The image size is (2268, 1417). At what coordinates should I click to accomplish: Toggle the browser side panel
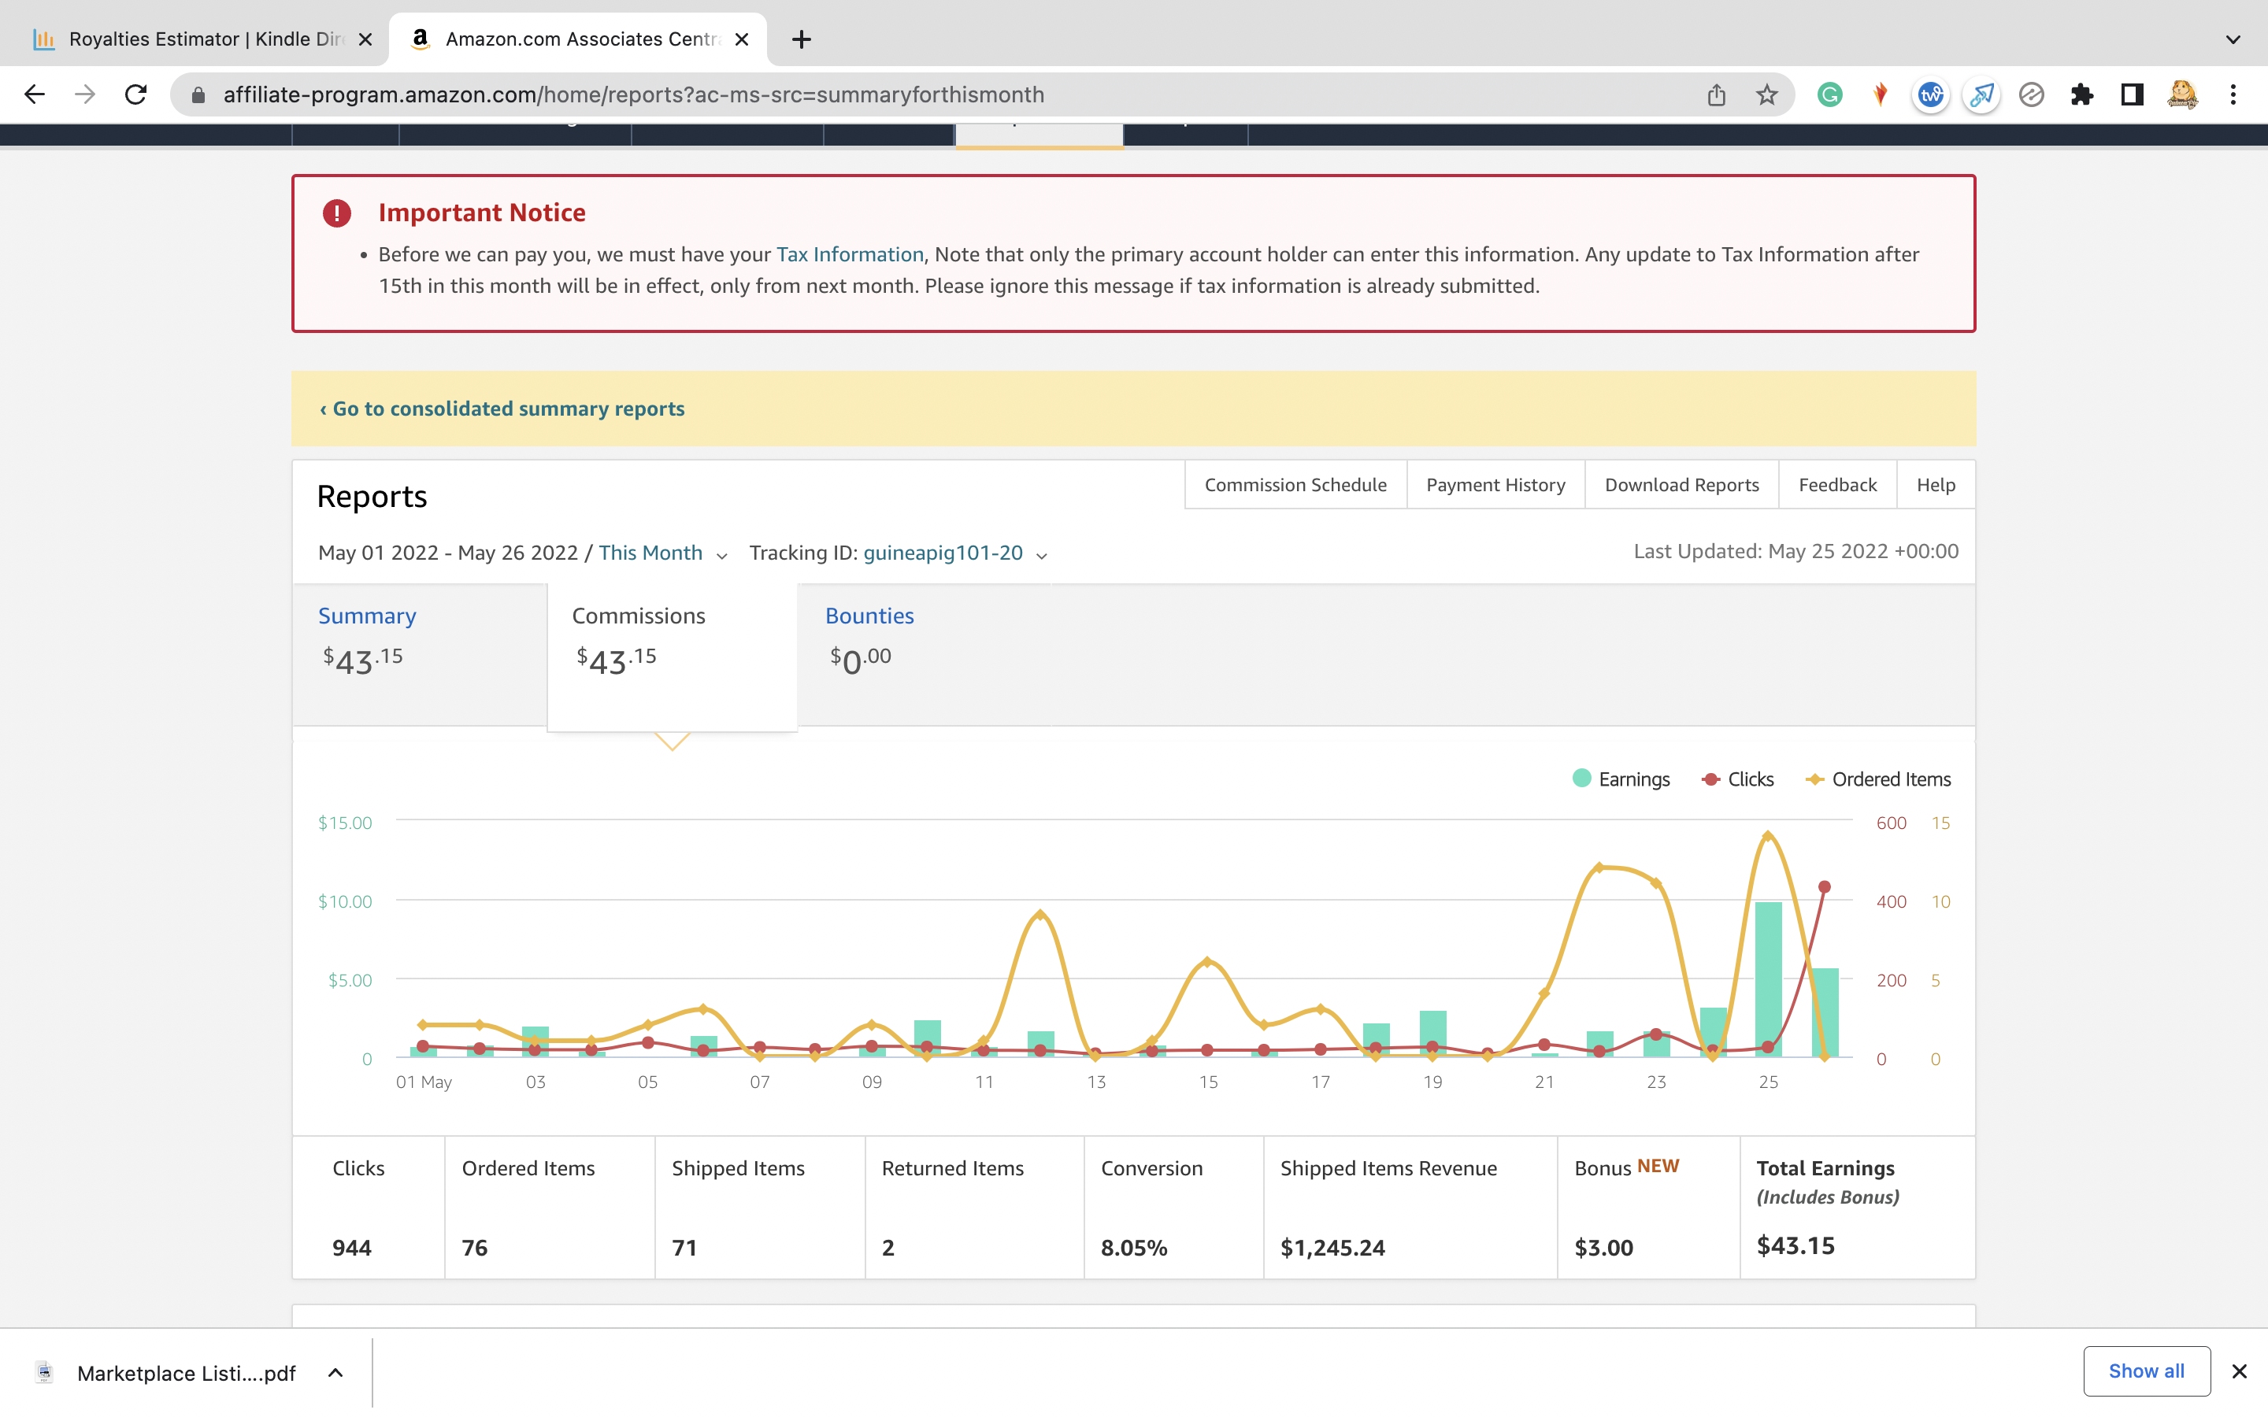click(x=2132, y=94)
